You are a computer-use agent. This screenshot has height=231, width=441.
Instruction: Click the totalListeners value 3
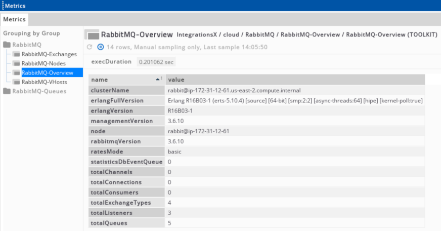[169, 213]
